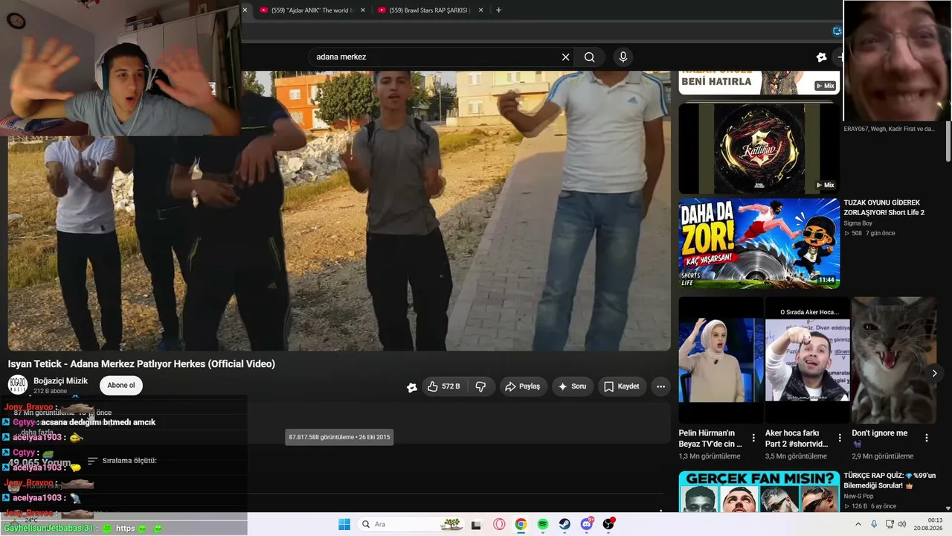Click the cast icon in browser address bar

click(x=837, y=31)
